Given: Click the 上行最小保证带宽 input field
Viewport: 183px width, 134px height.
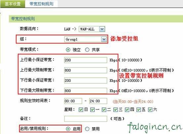Looking at the screenshot, I should coord(86,60).
